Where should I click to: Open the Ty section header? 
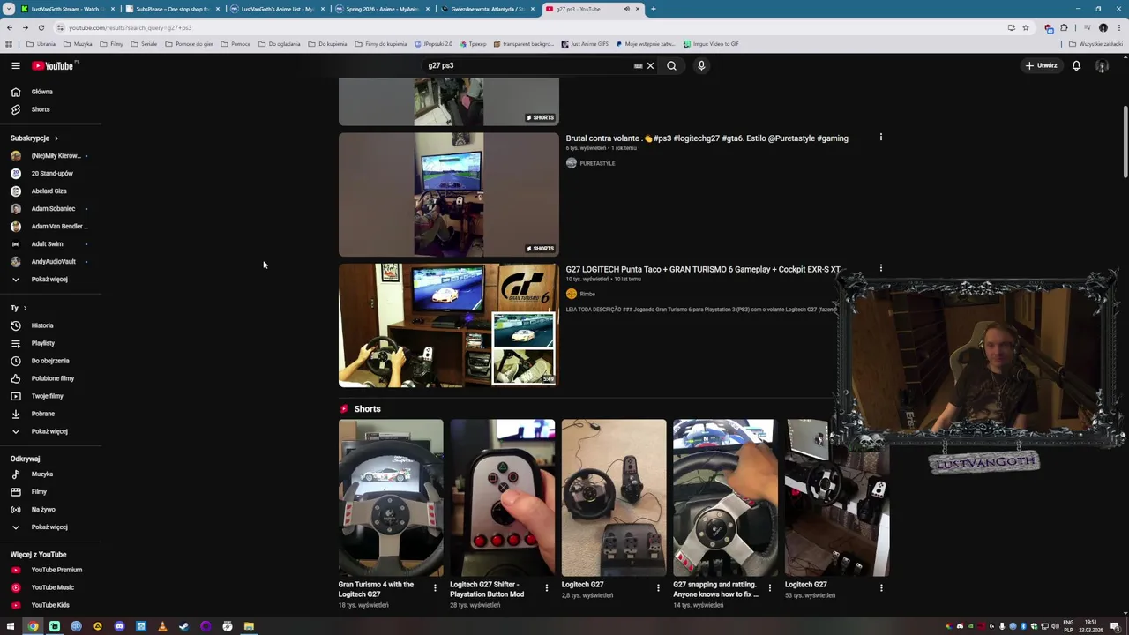[19, 308]
